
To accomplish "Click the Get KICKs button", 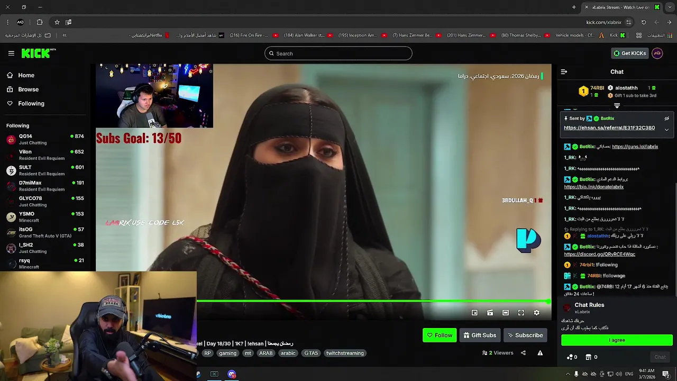I will pos(629,53).
